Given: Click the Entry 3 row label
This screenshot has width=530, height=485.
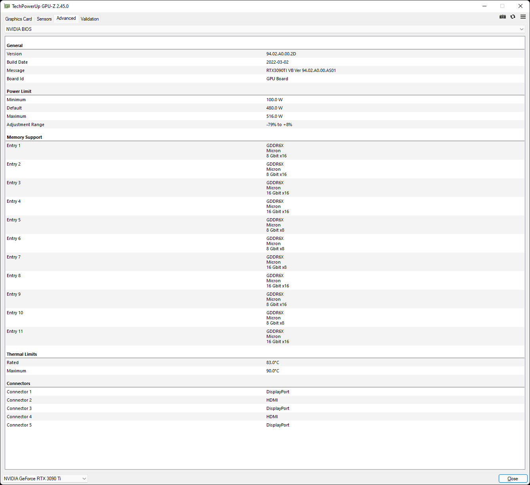Looking at the screenshot, I should (13, 183).
